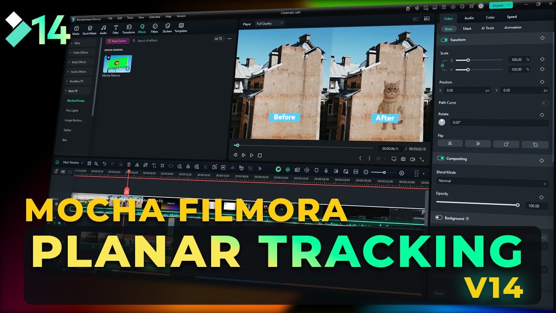Click the Opacity slider handle

point(518,205)
